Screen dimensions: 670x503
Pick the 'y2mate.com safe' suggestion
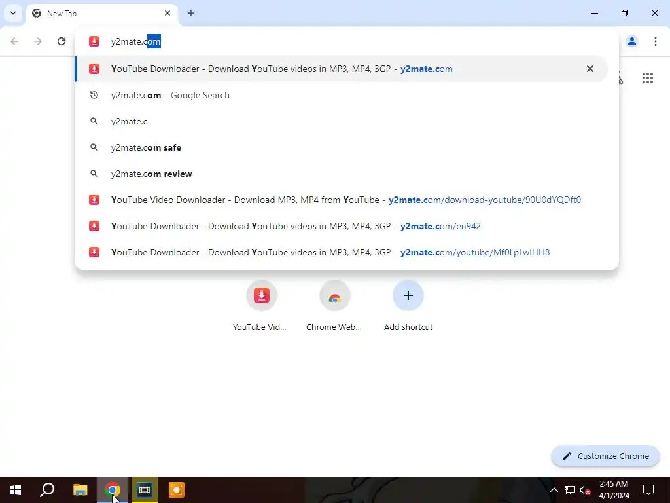pos(341,147)
